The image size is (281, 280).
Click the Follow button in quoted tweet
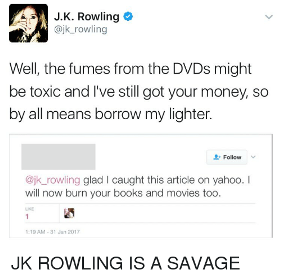click(227, 157)
